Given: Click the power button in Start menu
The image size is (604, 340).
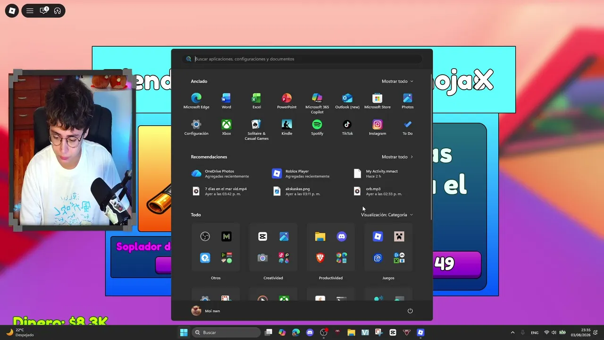Looking at the screenshot, I should (410, 311).
